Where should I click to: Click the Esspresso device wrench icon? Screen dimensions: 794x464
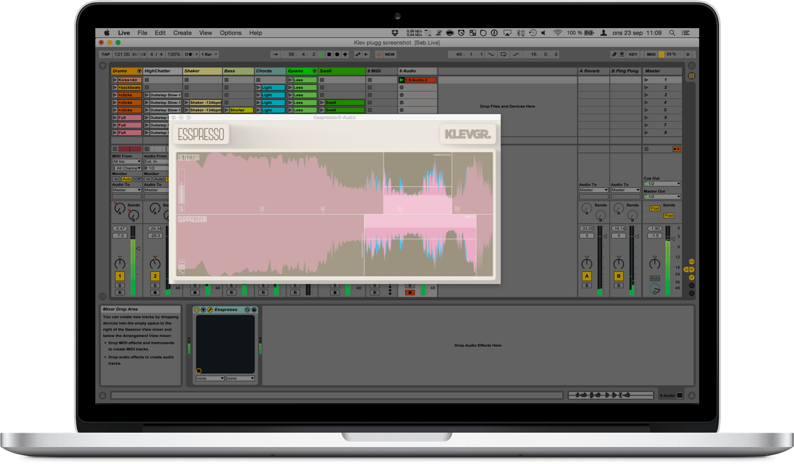coord(210,310)
